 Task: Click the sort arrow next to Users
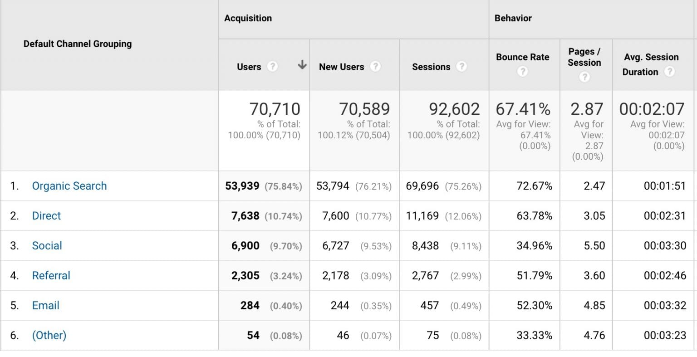coord(301,65)
